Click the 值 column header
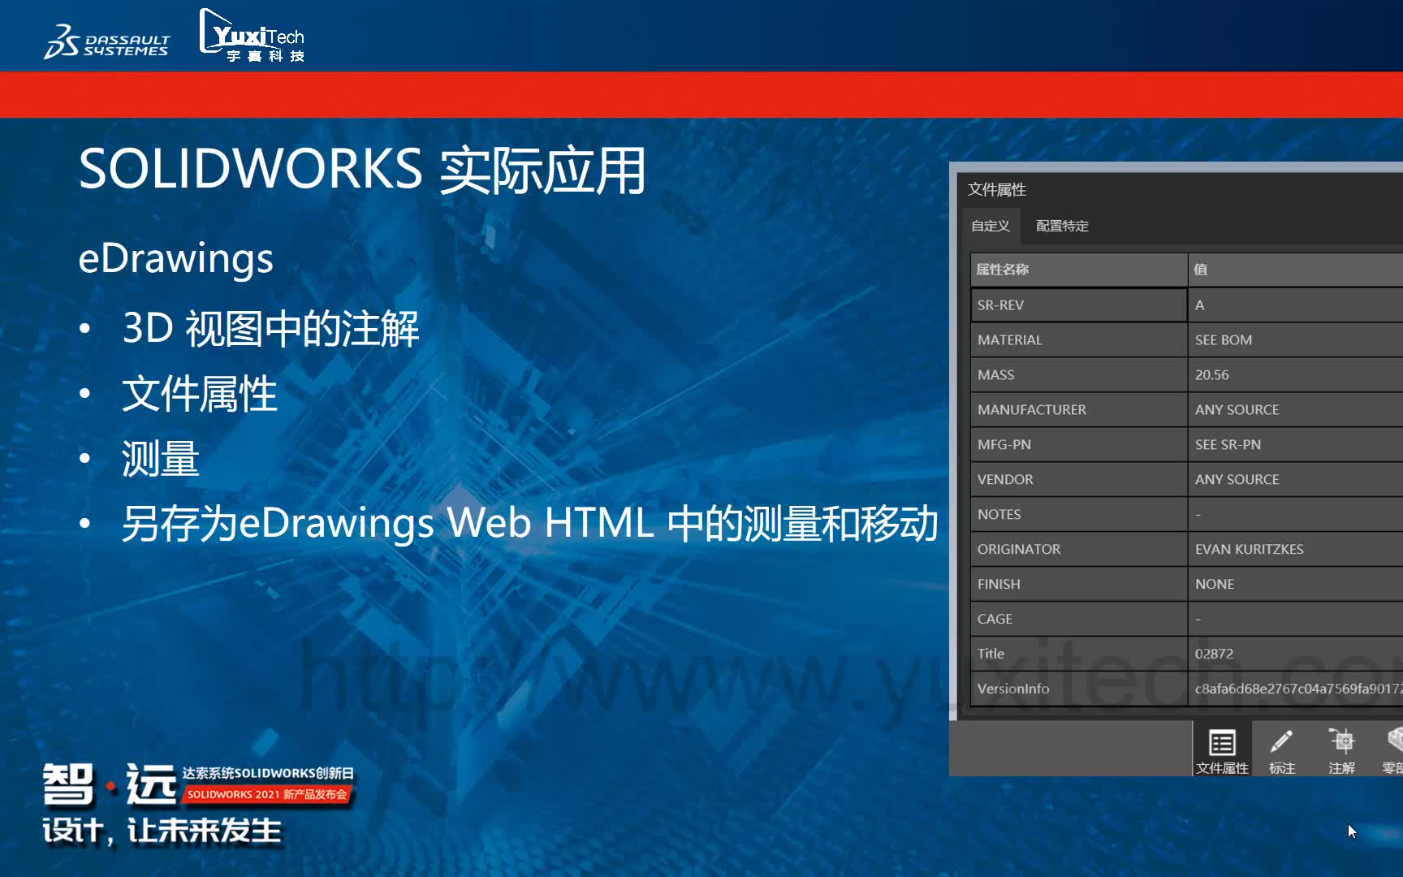Image resolution: width=1403 pixels, height=877 pixels. [1200, 269]
